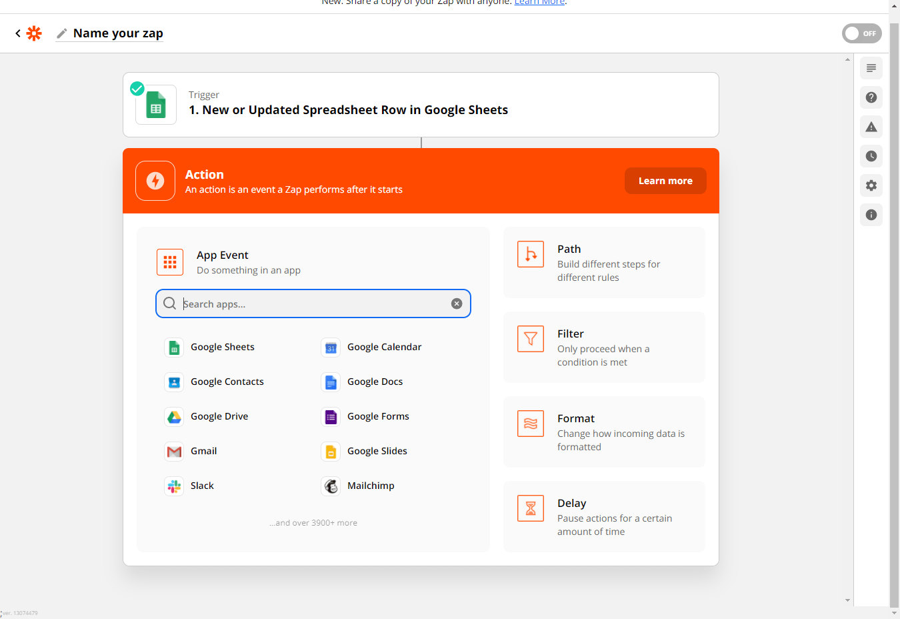The image size is (900, 619).
Task: Click the lightning bolt Action icon
Action: click(155, 181)
